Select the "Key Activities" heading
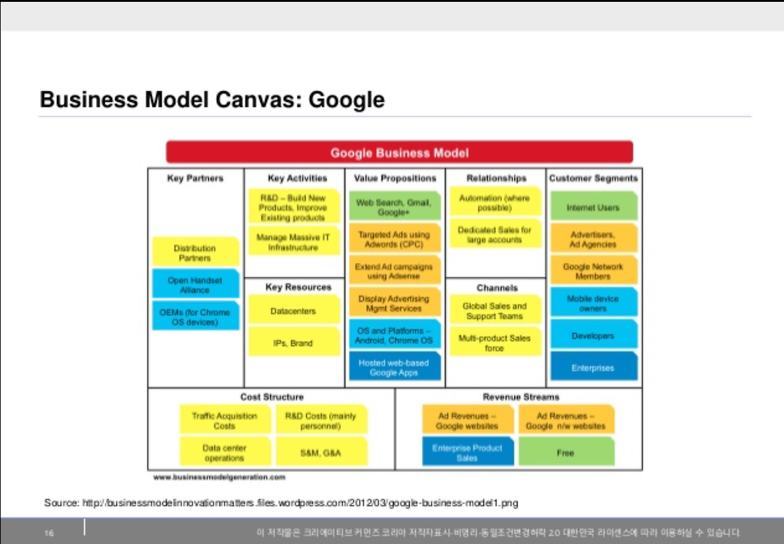This screenshot has width=784, height=544. click(297, 178)
